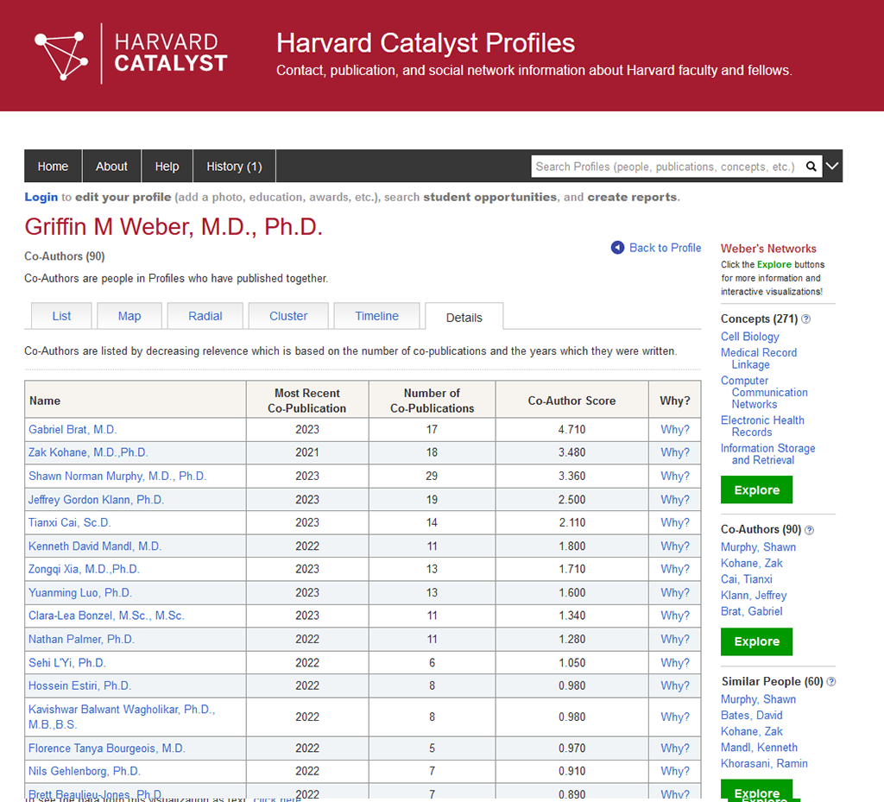Image resolution: width=884 pixels, height=802 pixels.
Task: Click the help icon next to Similar People (60)
Action: point(831,682)
